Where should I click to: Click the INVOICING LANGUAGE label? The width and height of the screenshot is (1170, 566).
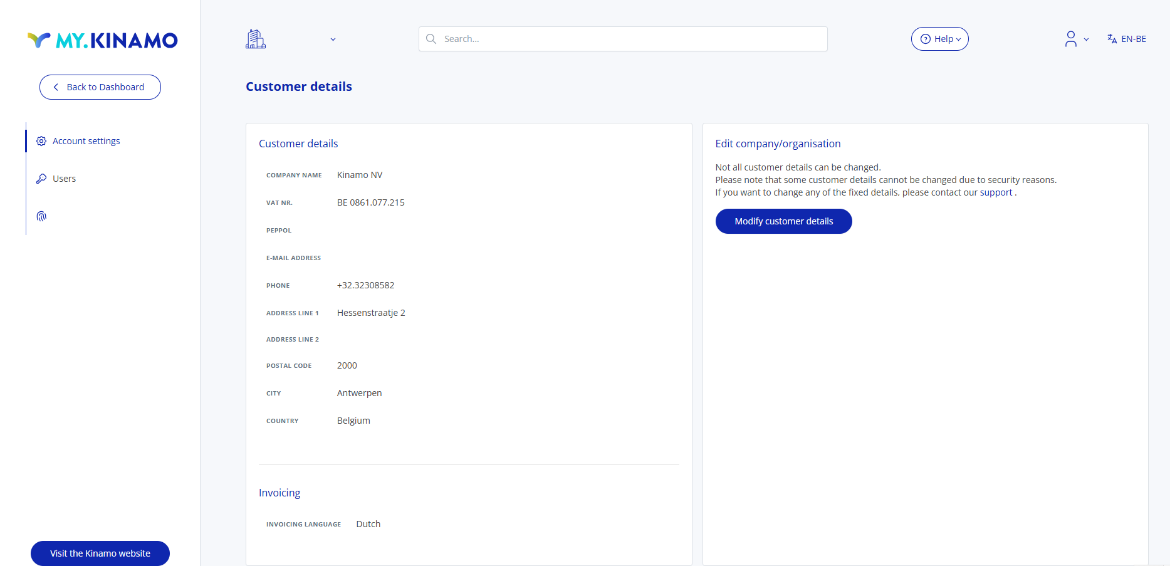(x=304, y=525)
